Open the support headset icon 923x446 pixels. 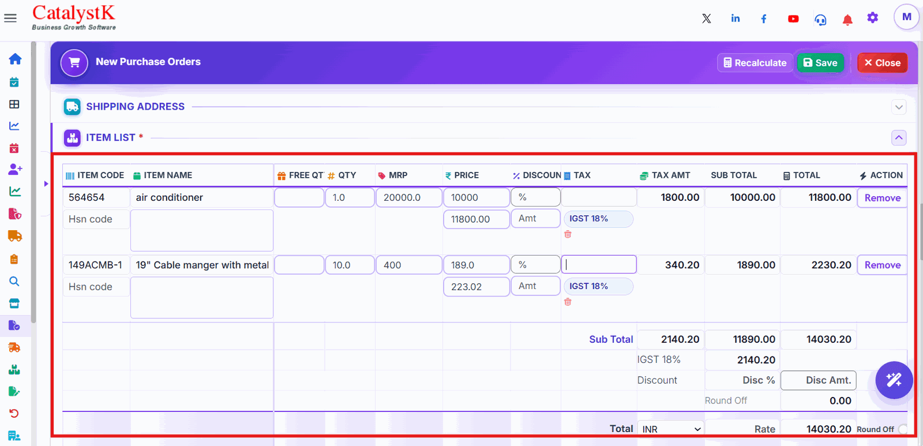820,20
